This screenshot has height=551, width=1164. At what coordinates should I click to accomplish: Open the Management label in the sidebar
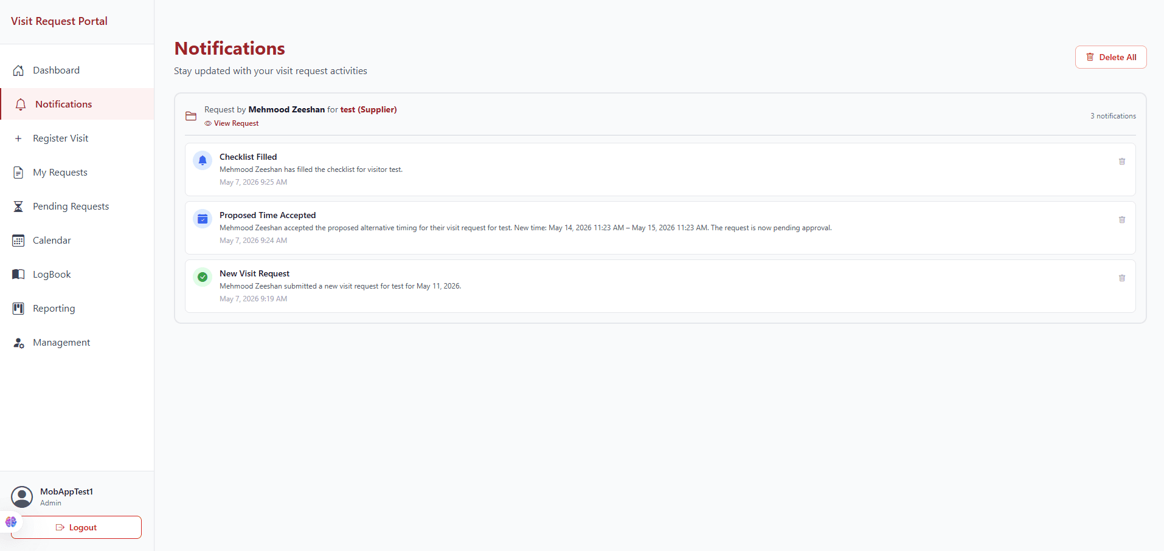pos(61,343)
